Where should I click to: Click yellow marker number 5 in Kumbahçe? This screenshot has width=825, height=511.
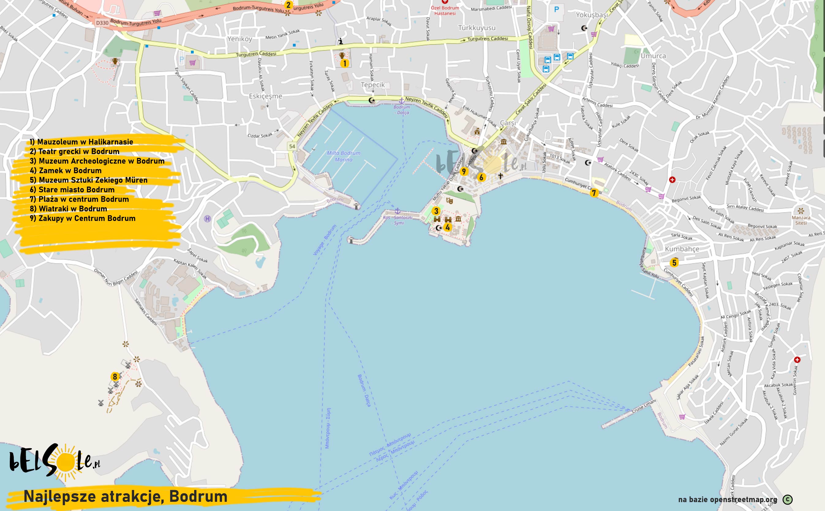674,263
